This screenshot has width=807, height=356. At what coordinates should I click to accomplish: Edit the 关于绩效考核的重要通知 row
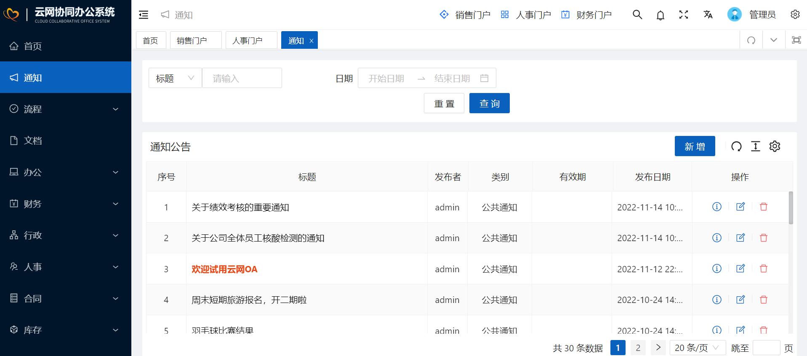coord(740,207)
